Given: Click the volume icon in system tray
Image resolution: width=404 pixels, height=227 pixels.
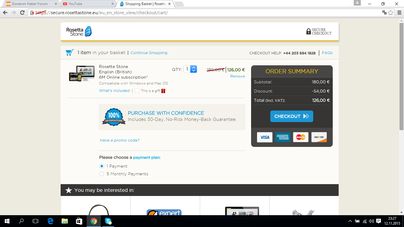Looking at the screenshot, I should pos(371,221).
